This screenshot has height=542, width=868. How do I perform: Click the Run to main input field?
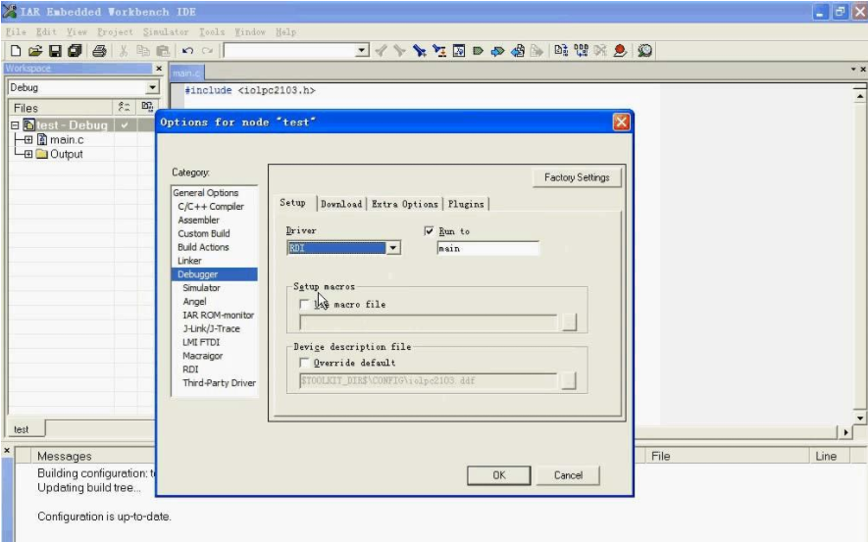click(x=487, y=248)
